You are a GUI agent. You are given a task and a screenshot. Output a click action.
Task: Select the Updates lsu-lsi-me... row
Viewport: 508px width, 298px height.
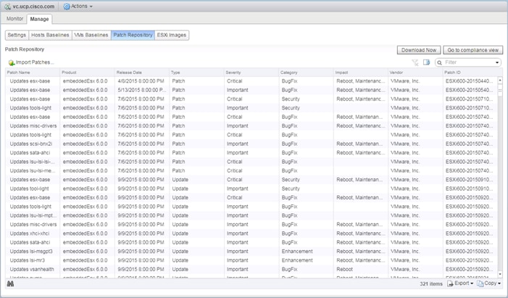(x=251, y=170)
